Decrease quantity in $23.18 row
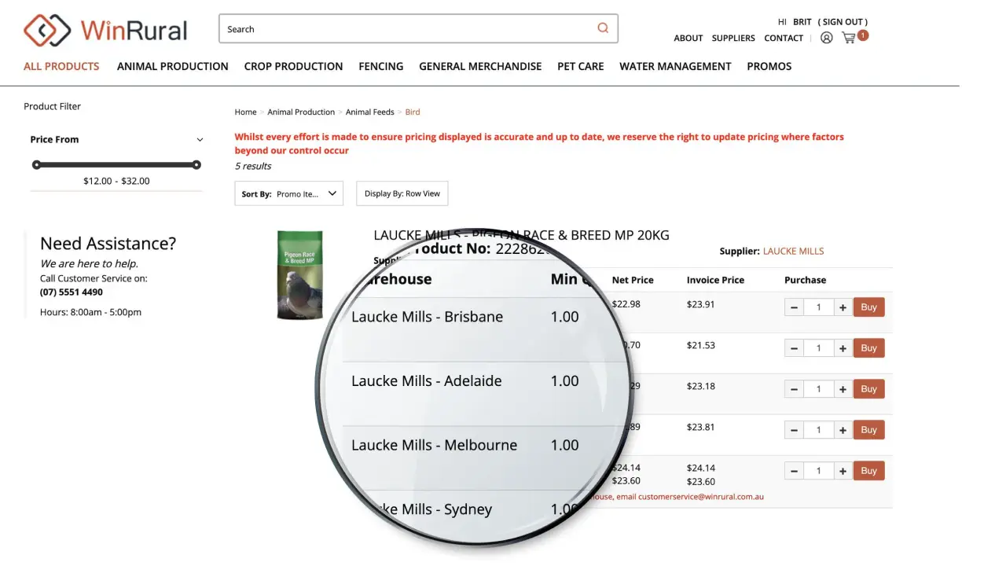The image size is (1006, 566). coord(794,389)
